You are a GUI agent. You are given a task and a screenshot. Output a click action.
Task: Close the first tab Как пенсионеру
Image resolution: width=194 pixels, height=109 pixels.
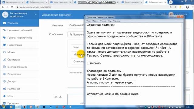pos(22,2)
